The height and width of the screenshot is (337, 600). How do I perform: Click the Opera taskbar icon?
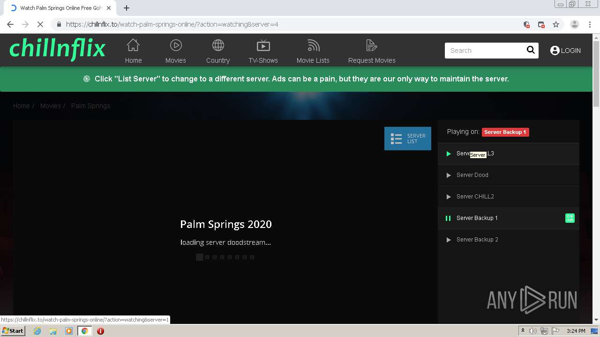point(100,331)
